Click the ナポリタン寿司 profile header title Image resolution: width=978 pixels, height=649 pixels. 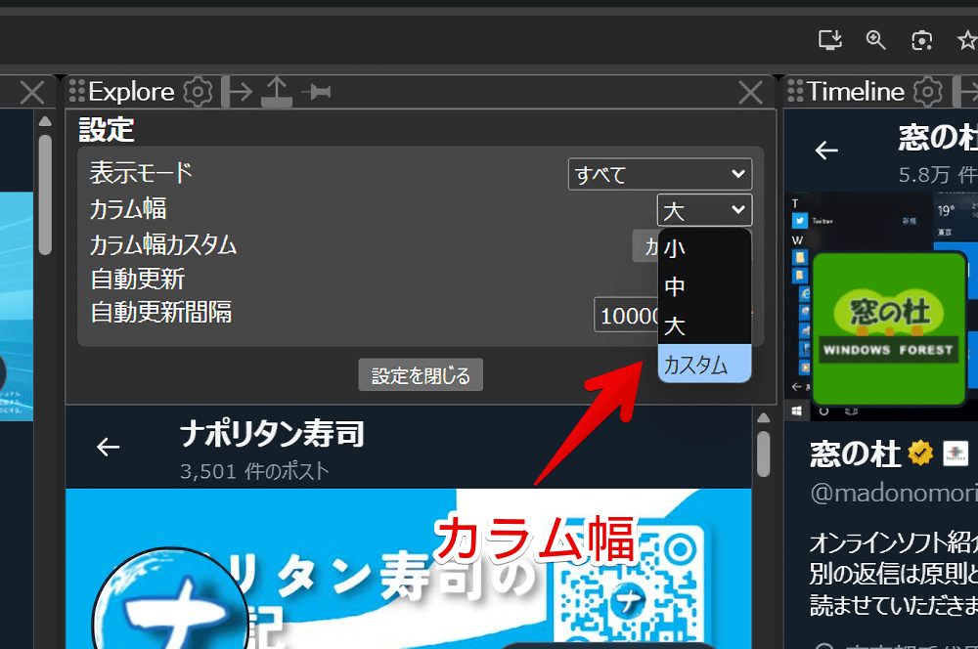point(272,433)
